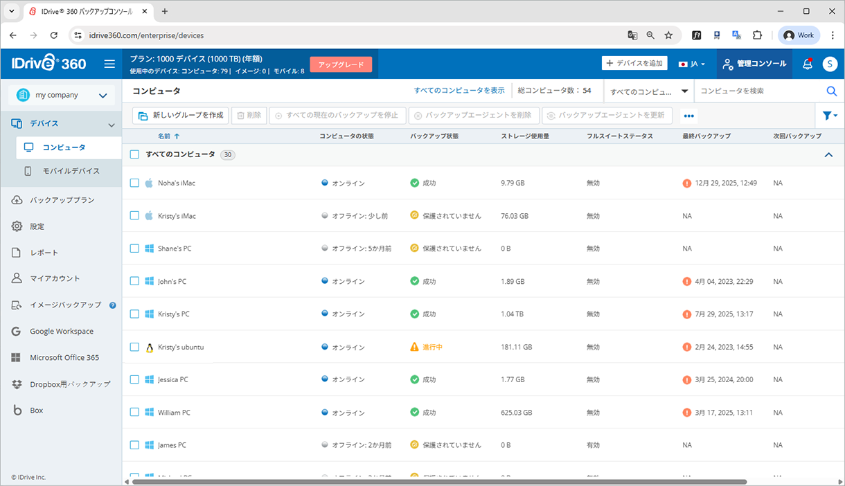Tick the すべてのコンピュータ group checkbox
The height and width of the screenshot is (486, 845).
click(135, 154)
